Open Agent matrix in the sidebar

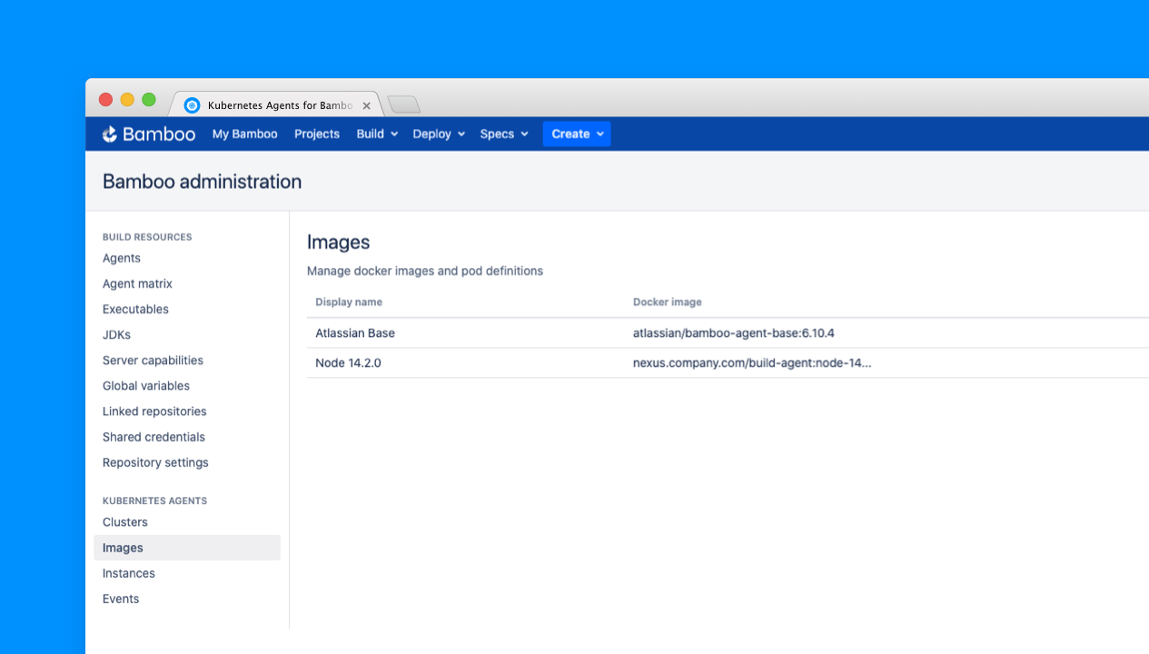(x=137, y=283)
